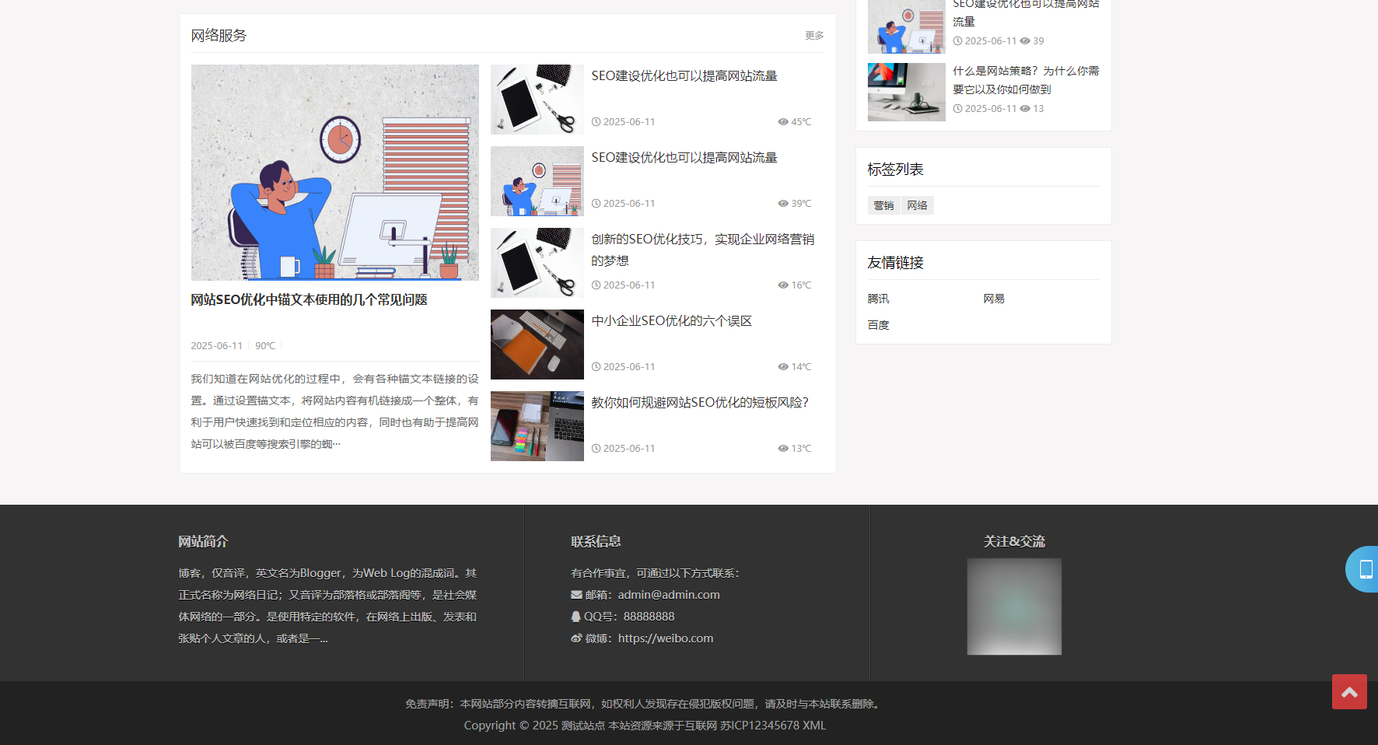The height and width of the screenshot is (745, 1378).
Task: Click the eye views icon beside 45℃
Action: (x=783, y=122)
